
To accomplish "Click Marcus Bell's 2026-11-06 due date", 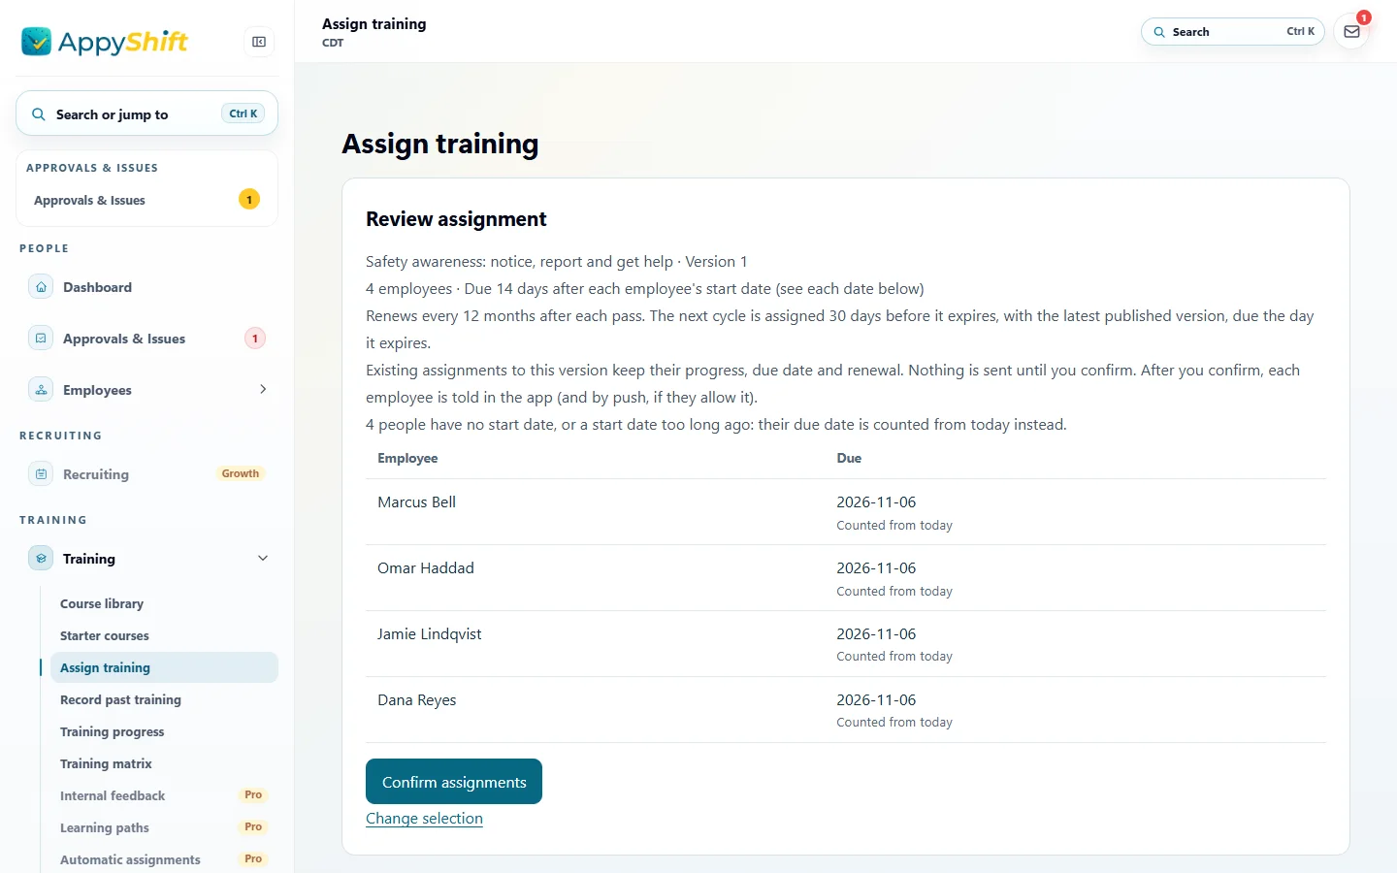I will [x=876, y=502].
